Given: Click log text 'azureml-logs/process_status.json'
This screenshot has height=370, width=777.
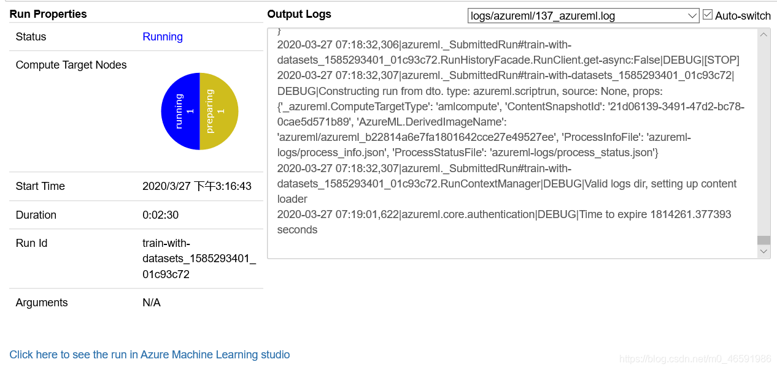Looking at the screenshot, I should click(x=573, y=153).
